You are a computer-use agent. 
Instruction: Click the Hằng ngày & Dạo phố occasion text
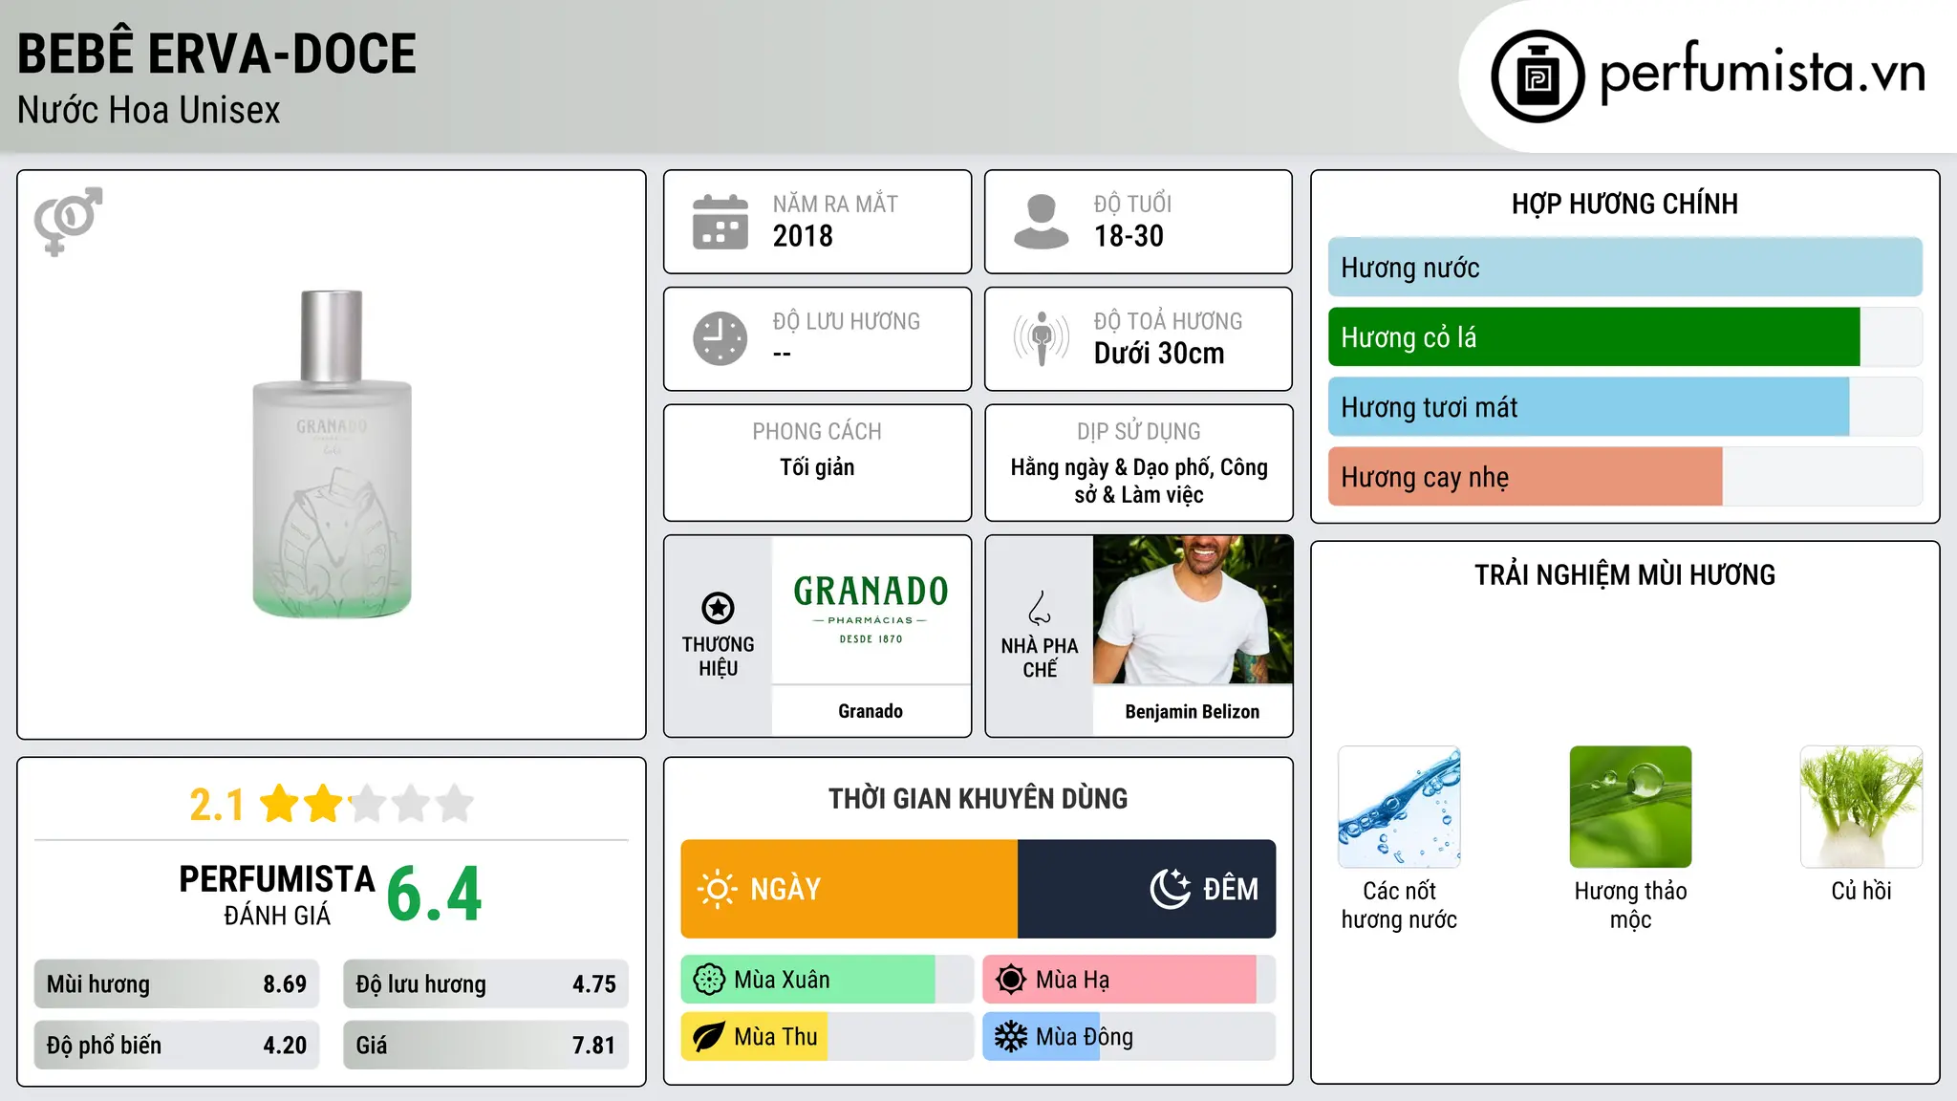click(x=1139, y=481)
